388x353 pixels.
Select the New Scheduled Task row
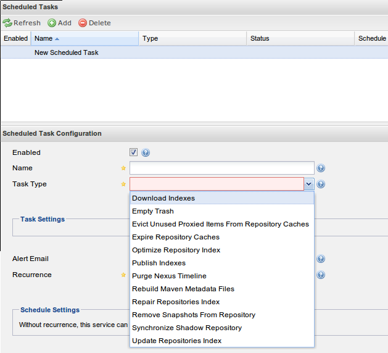[194, 52]
